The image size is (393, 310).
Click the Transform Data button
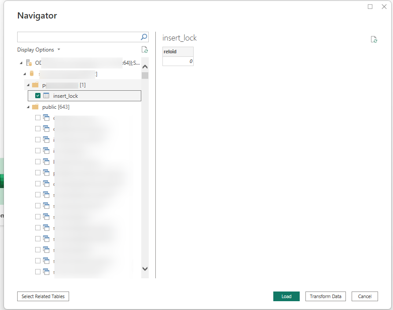tap(325, 296)
